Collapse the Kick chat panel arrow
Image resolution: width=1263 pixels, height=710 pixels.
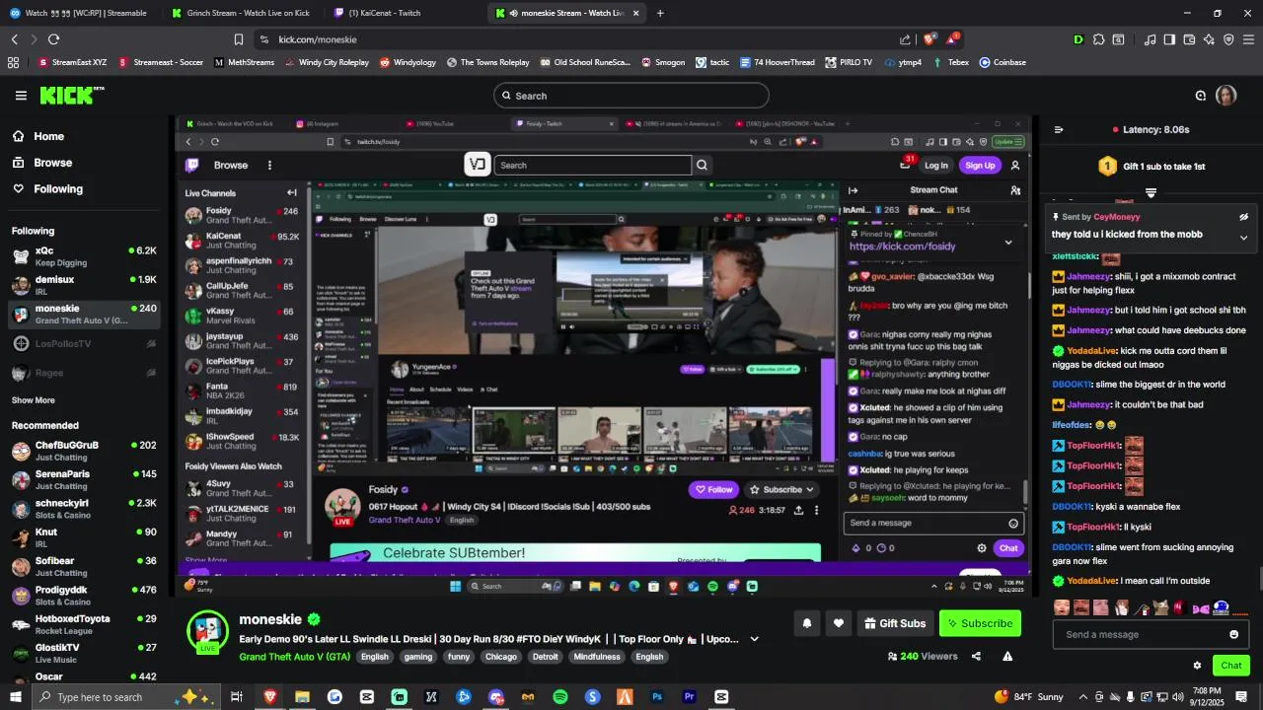coord(1059,129)
